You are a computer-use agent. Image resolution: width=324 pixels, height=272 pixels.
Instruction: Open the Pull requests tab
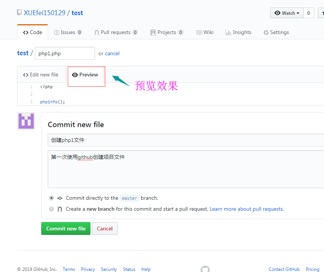coord(116,32)
